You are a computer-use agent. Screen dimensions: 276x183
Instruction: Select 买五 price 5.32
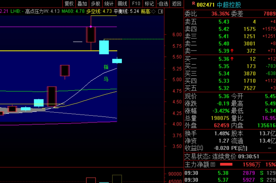pyautogui.click(x=224, y=88)
